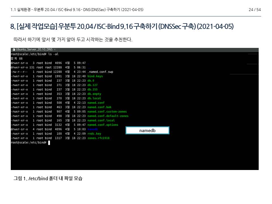272x204 pixels.
Task: Click the page number 24 / 54
Action: 255,10
